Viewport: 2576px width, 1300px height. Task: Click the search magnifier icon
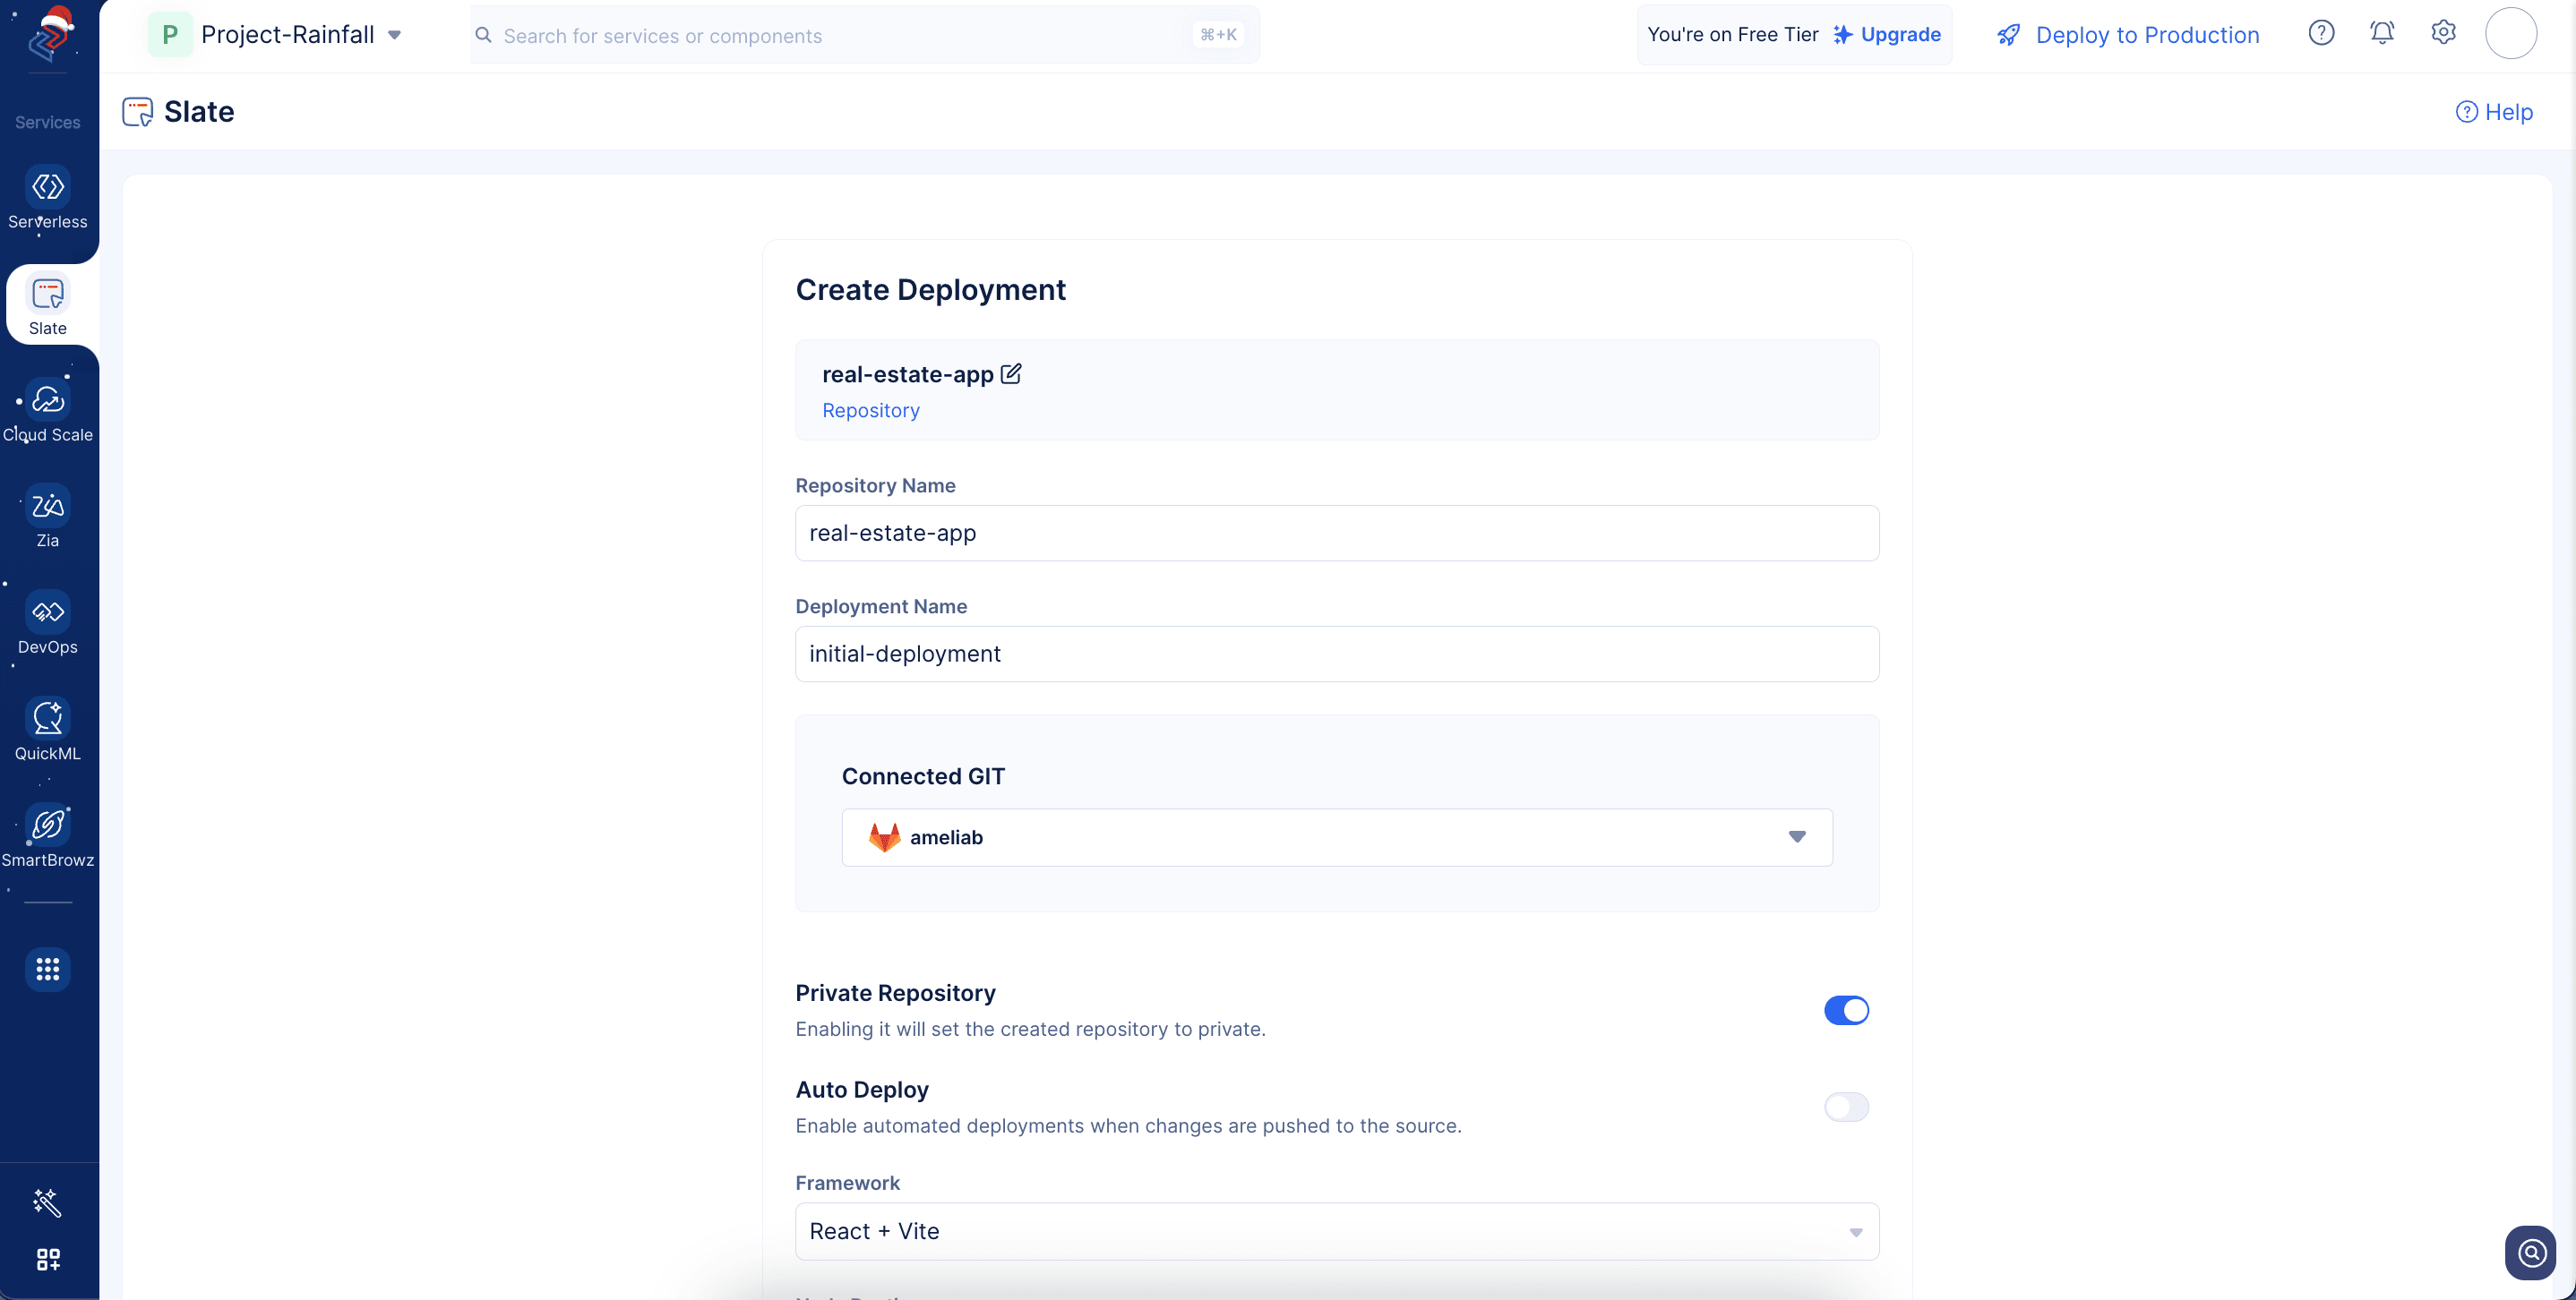click(x=483, y=35)
